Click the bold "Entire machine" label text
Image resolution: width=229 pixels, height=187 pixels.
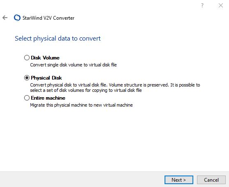pos(48,98)
